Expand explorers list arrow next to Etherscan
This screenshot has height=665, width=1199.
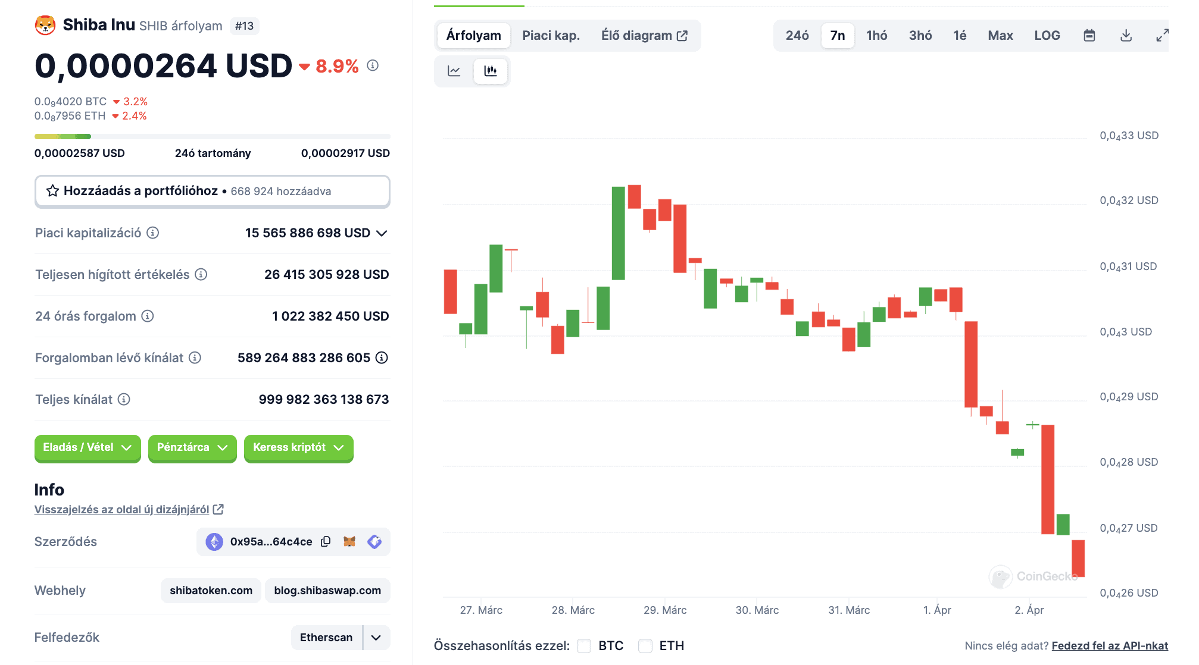click(376, 638)
